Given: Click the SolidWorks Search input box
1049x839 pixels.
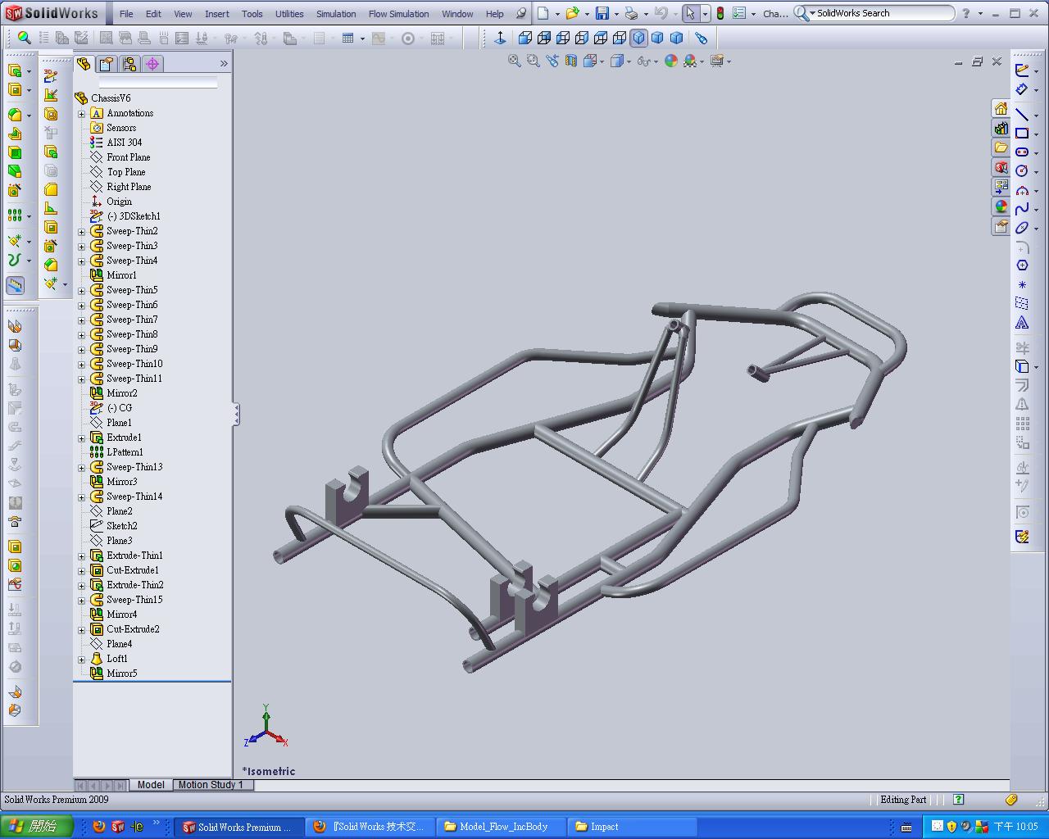Looking at the screenshot, I should coord(881,13).
